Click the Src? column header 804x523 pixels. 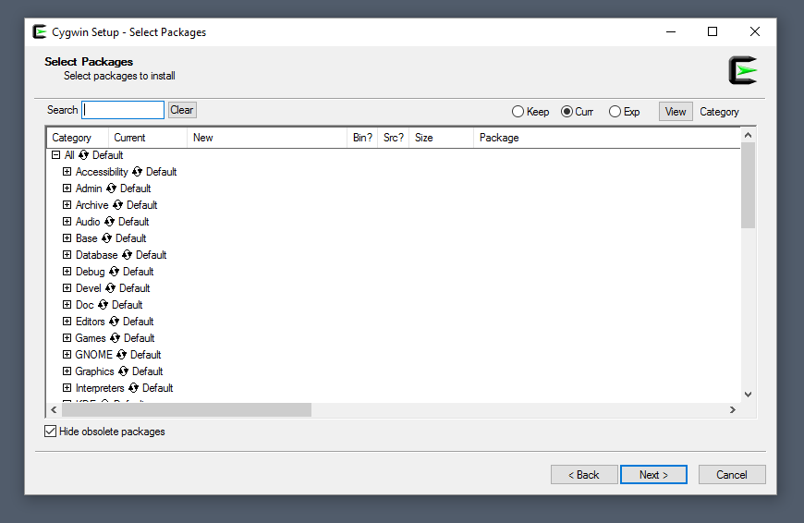point(394,138)
